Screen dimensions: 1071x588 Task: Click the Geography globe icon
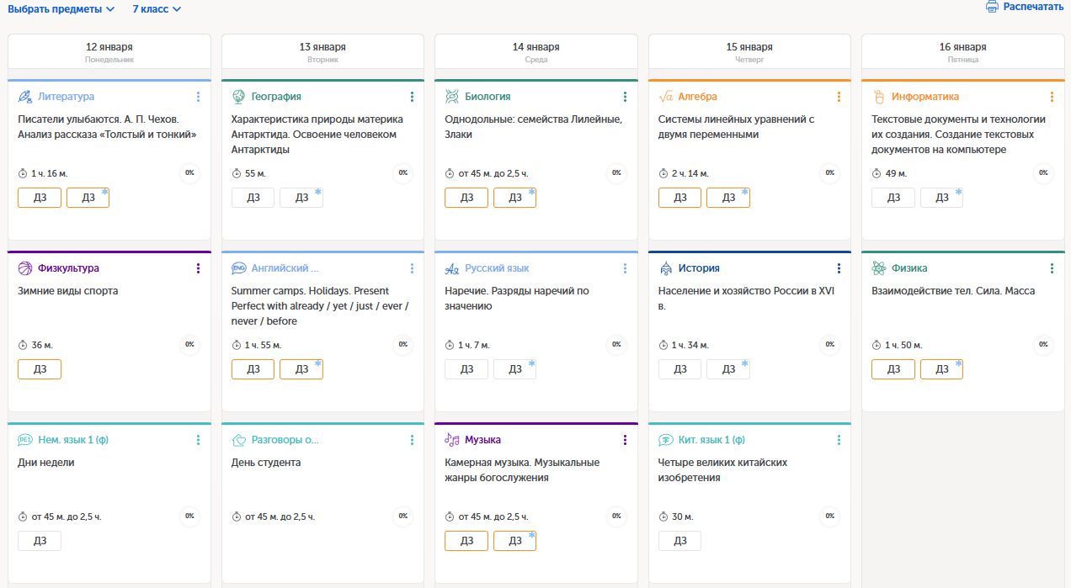238,97
